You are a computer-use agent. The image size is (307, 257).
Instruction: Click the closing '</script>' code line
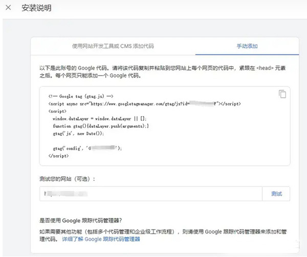pyautogui.click(x=58, y=156)
